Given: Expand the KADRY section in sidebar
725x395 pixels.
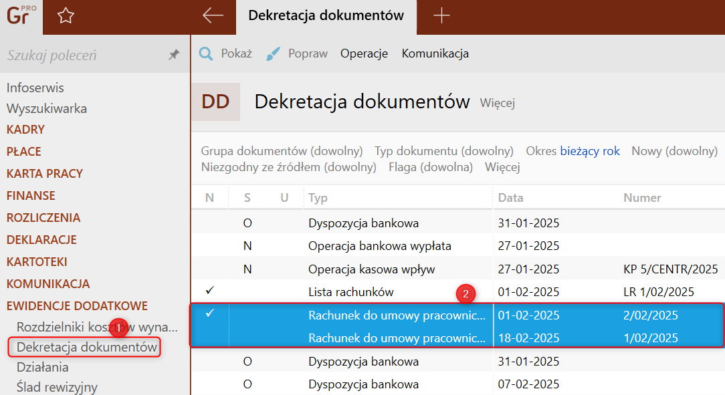Looking at the screenshot, I should [25, 130].
